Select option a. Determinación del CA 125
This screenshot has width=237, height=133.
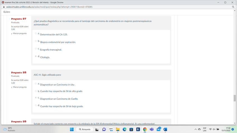pos(36,33)
